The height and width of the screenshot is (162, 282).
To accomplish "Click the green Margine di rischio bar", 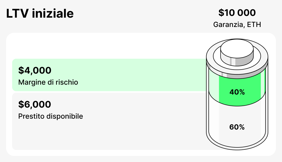I will point(109,75).
